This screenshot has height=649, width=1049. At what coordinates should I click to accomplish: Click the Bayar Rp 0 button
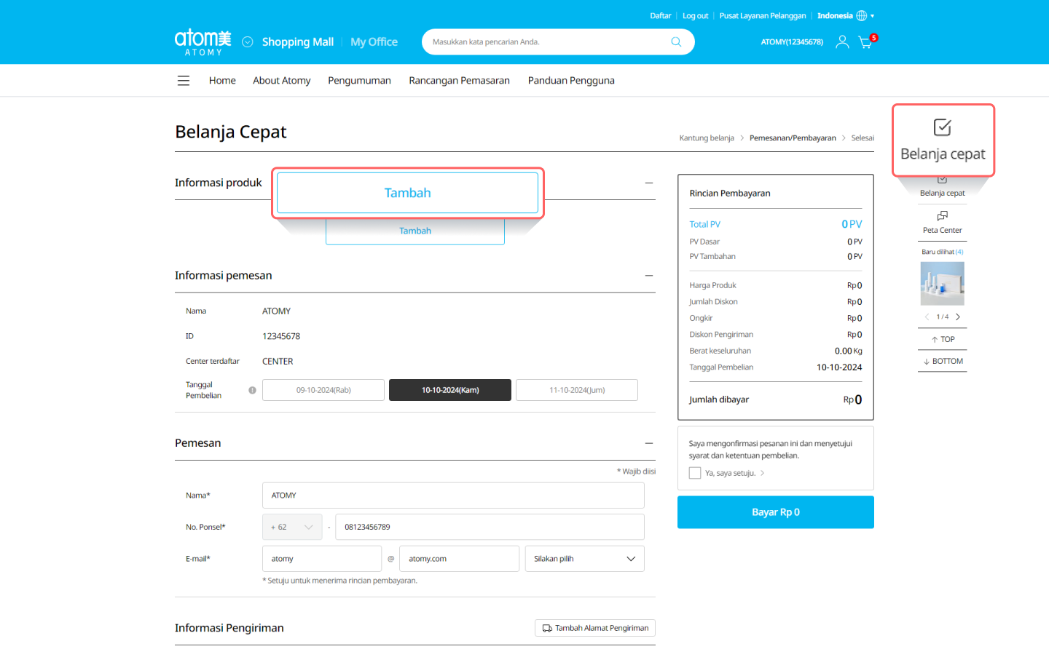[775, 512]
